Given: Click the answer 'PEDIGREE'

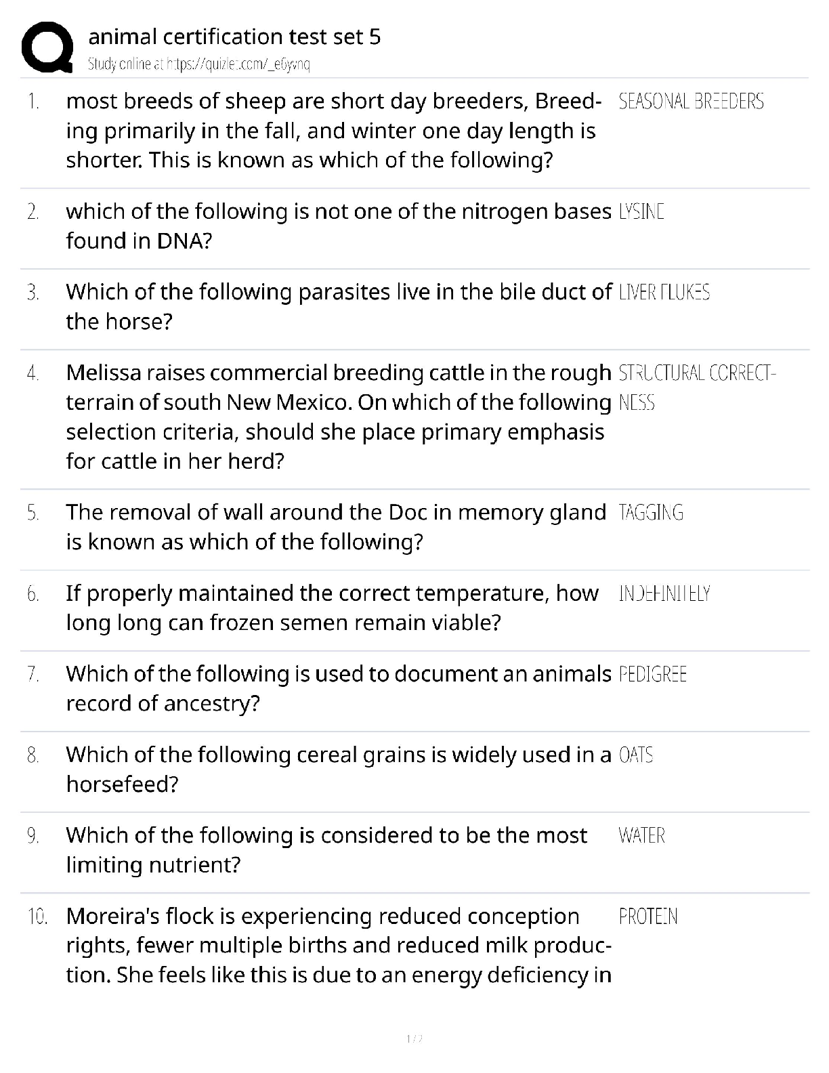Looking at the screenshot, I should click(652, 675).
